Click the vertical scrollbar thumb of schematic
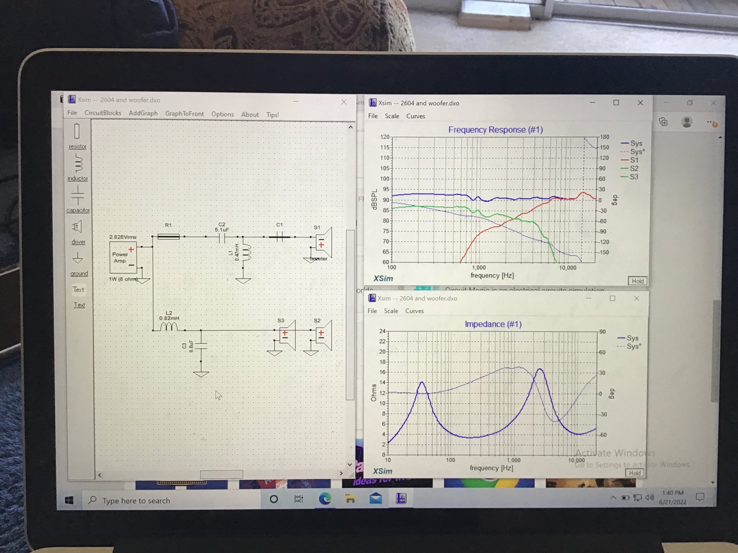Viewport: 738px width, 553px height. click(x=350, y=315)
